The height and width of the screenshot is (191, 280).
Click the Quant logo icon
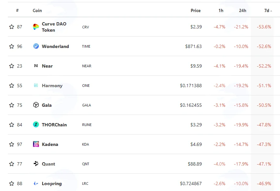click(x=36, y=164)
